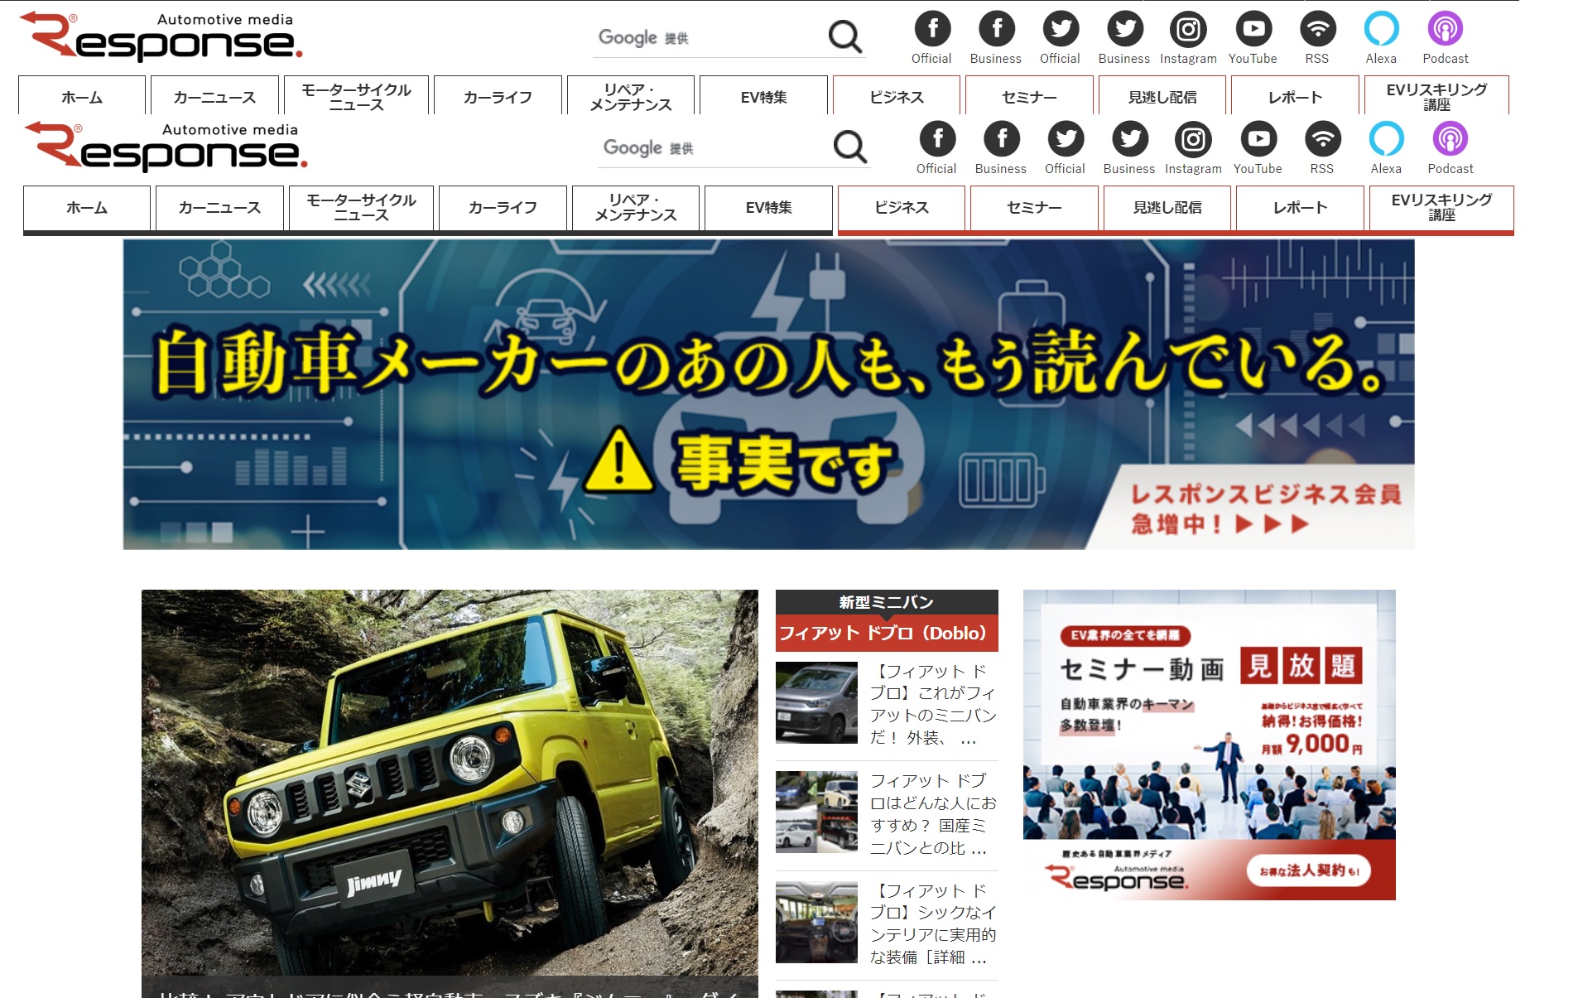The height and width of the screenshot is (998, 1578).
Task: Open Facebook Business icon in the upper header
Action: (x=996, y=29)
